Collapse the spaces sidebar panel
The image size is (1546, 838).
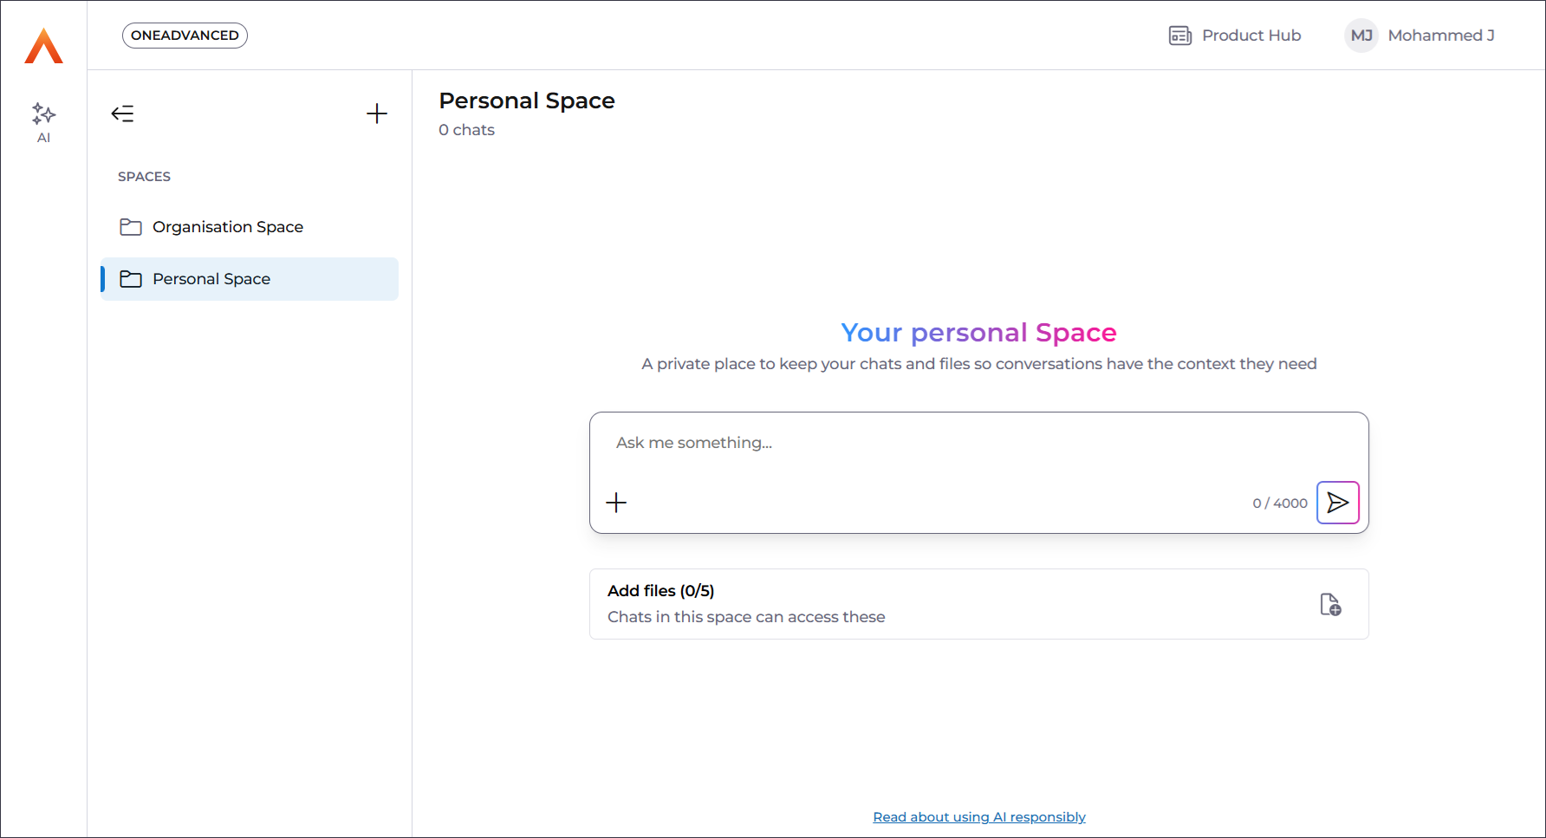122,114
